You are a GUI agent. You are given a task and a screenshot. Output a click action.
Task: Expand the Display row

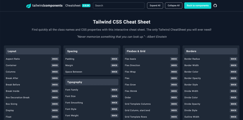[x=10, y=111]
